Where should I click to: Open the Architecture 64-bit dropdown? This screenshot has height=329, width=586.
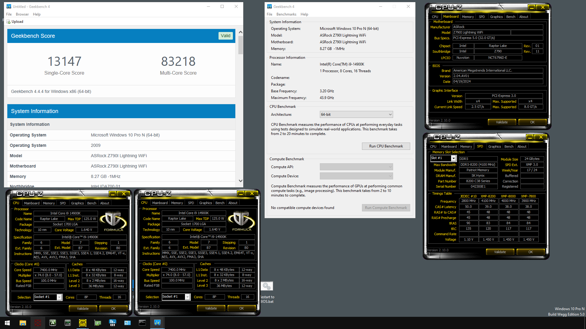[x=356, y=115]
